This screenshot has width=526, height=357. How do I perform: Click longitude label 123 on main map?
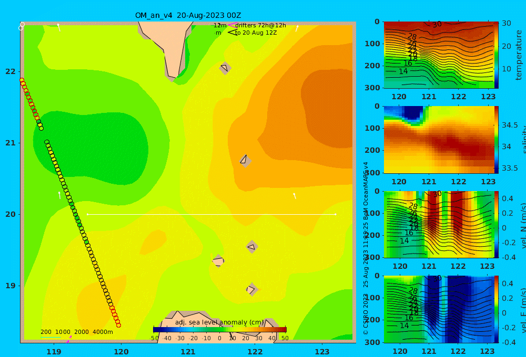coord(322,352)
